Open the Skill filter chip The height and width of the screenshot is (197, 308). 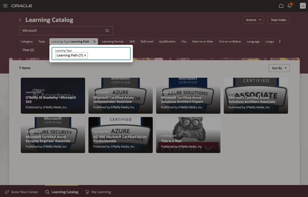132,41
